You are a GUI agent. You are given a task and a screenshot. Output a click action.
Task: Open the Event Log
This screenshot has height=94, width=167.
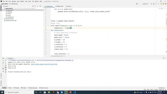[x=162, y=88]
